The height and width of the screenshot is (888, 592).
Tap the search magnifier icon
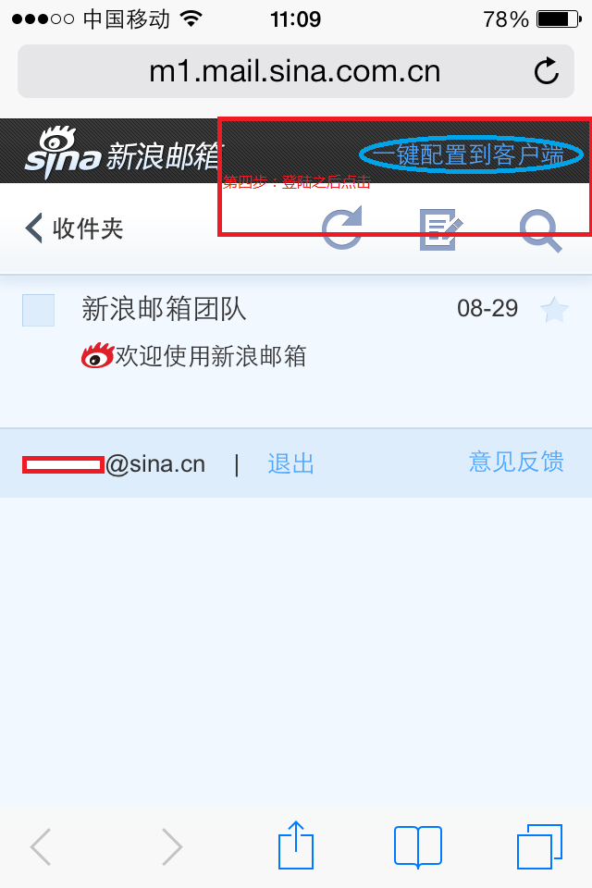[540, 230]
